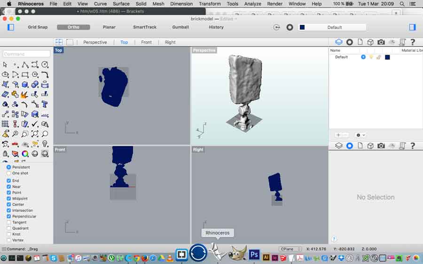This screenshot has height=264, width=423.
Task: Toggle the Gumball button
Action: [x=180, y=27]
